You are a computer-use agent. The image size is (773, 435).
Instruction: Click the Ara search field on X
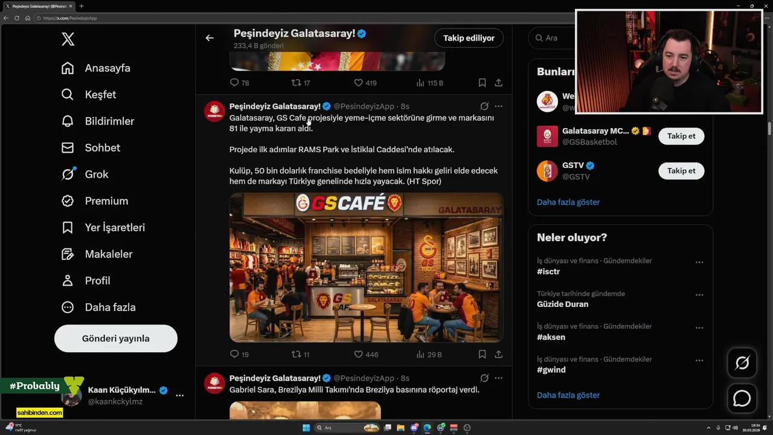click(x=553, y=38)
